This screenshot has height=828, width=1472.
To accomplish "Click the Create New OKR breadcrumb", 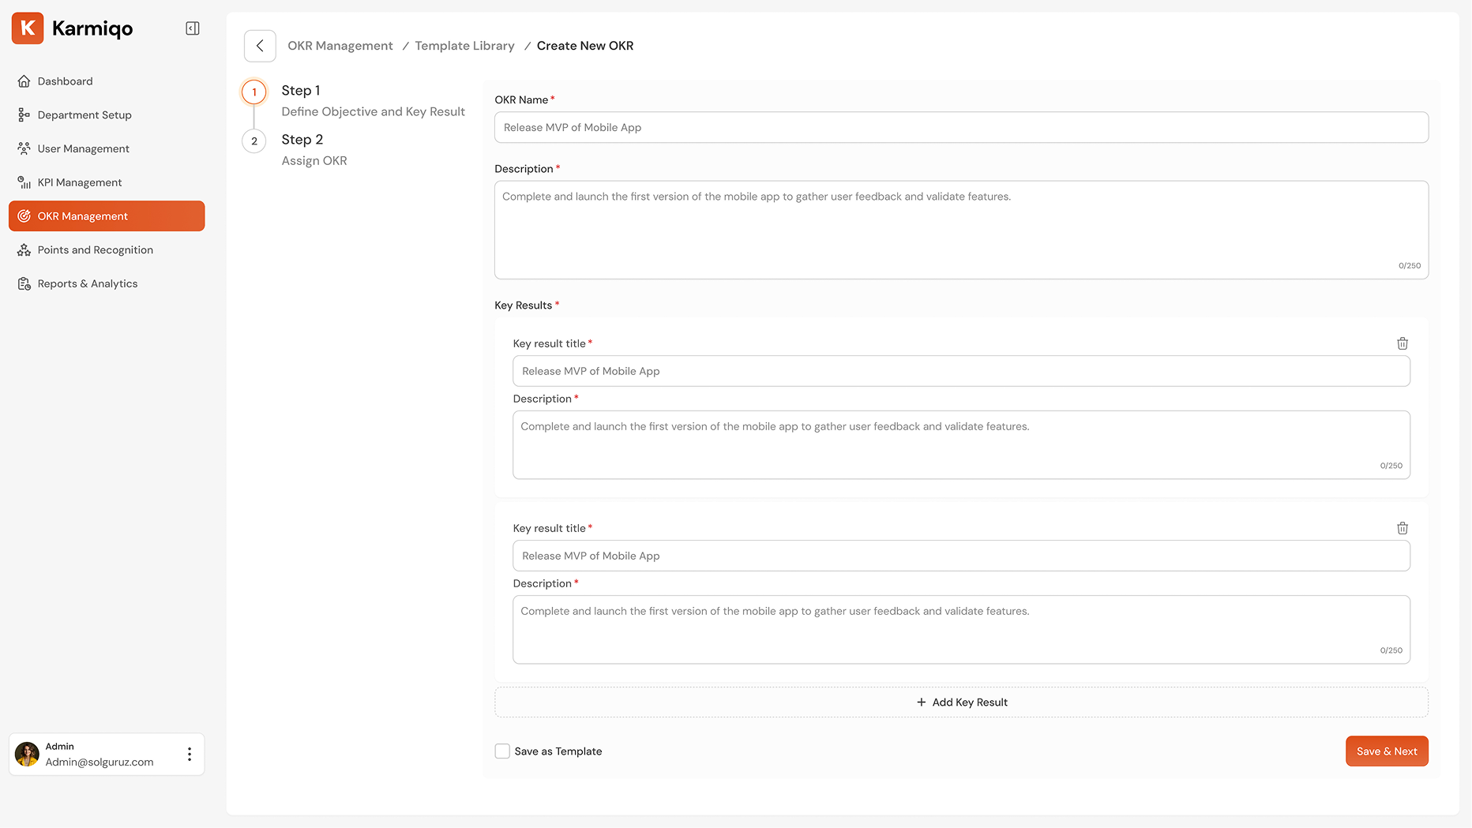I will coord(585,46).
